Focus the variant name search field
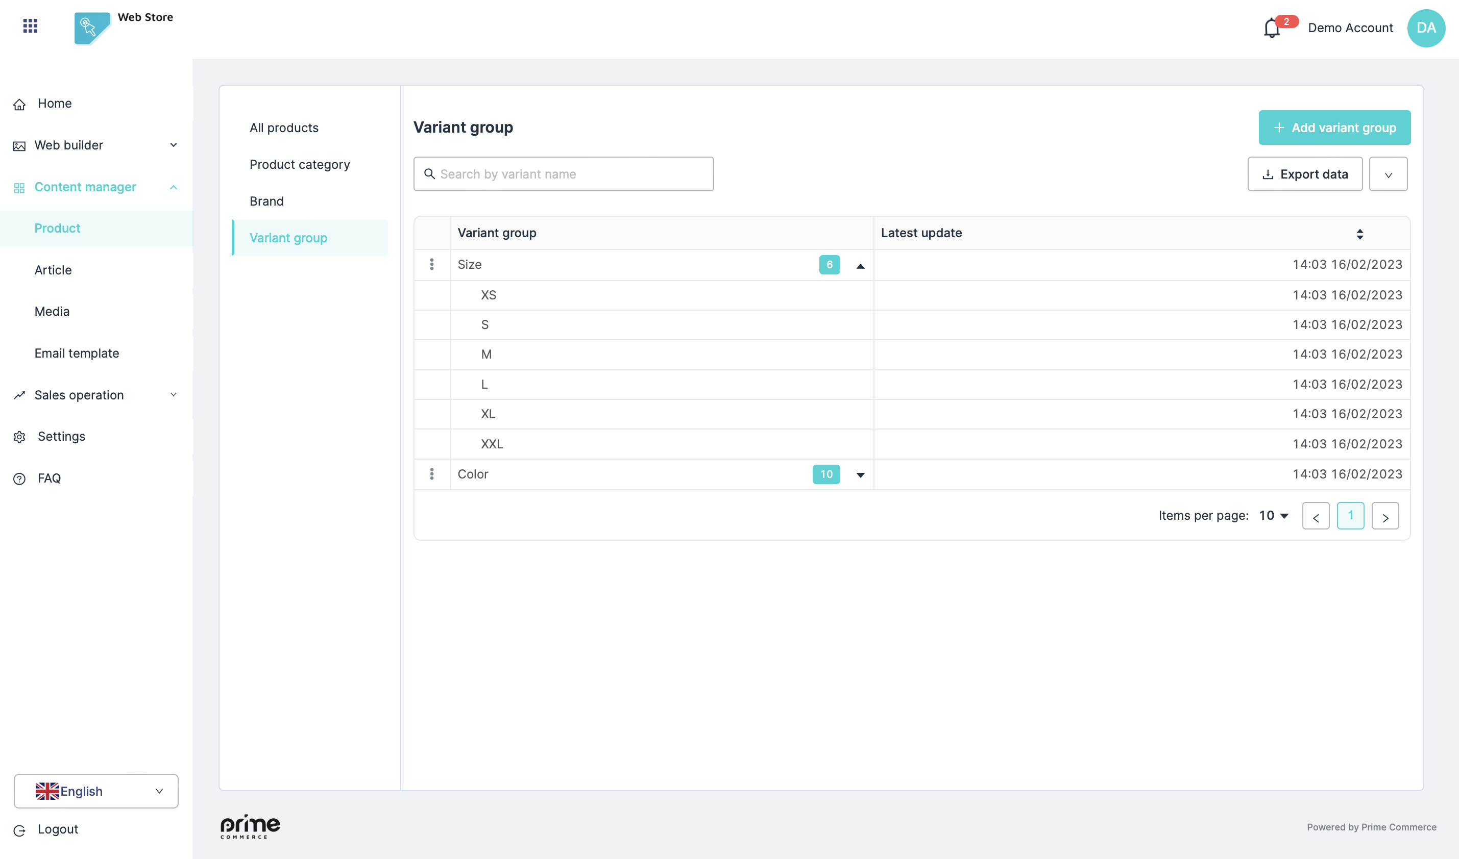This screenshot has height=859, width=1459. (x=563, y=174)
